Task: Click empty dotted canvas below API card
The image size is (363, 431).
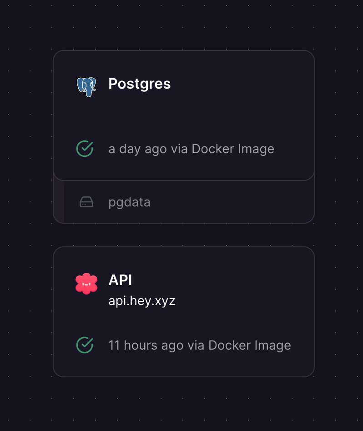Action: (182, 405)
